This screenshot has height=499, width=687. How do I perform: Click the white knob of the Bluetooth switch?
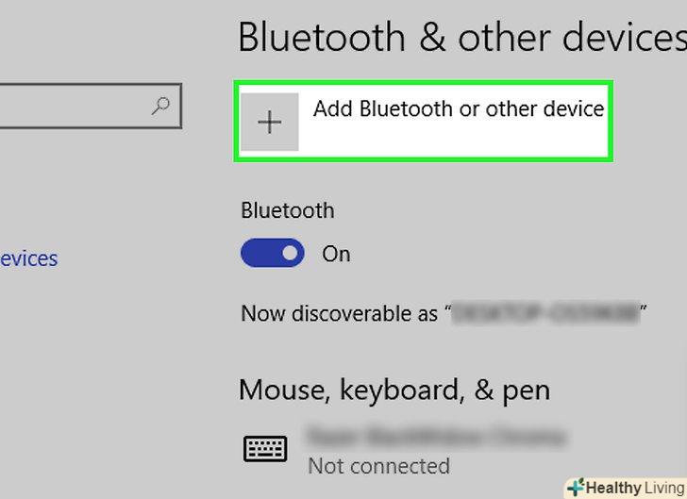point(290,253)
